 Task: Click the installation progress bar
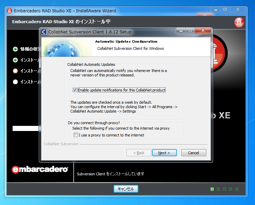[26, 128]
